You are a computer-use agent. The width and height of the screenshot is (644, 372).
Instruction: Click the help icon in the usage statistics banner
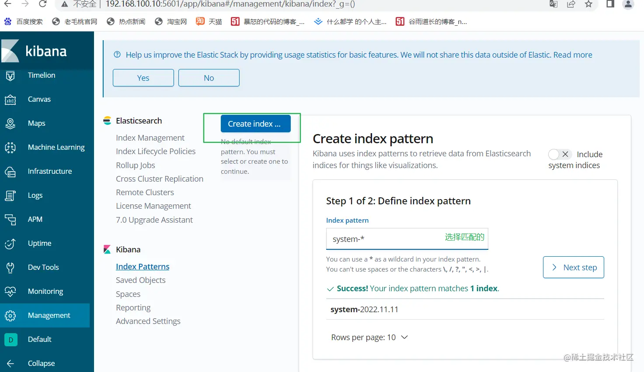(x=117, y=55)
